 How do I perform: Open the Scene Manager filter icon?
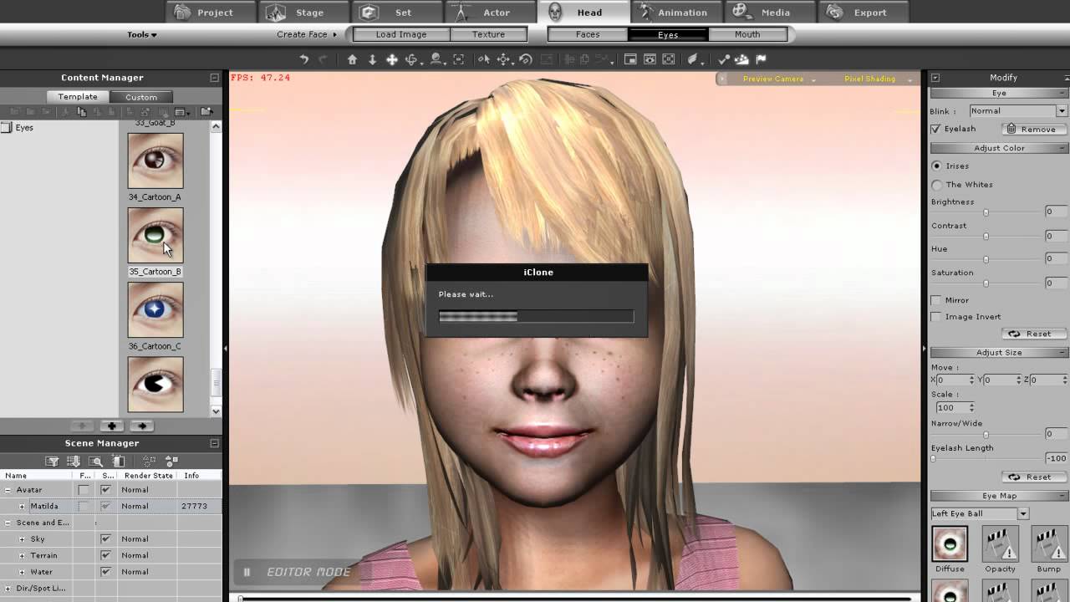pyautogui.click(x=52, y=461)
